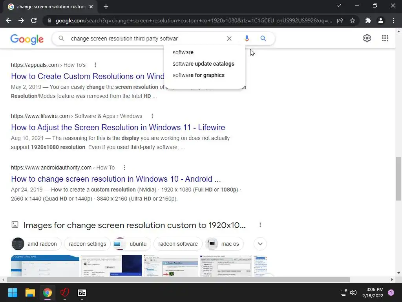Close the Google search tab
Screen dimensions: 402x302
[x=91, y=7]
